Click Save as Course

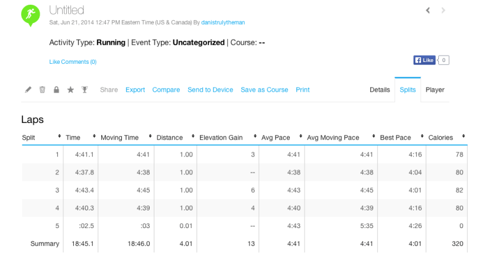(x=264, y=90)
